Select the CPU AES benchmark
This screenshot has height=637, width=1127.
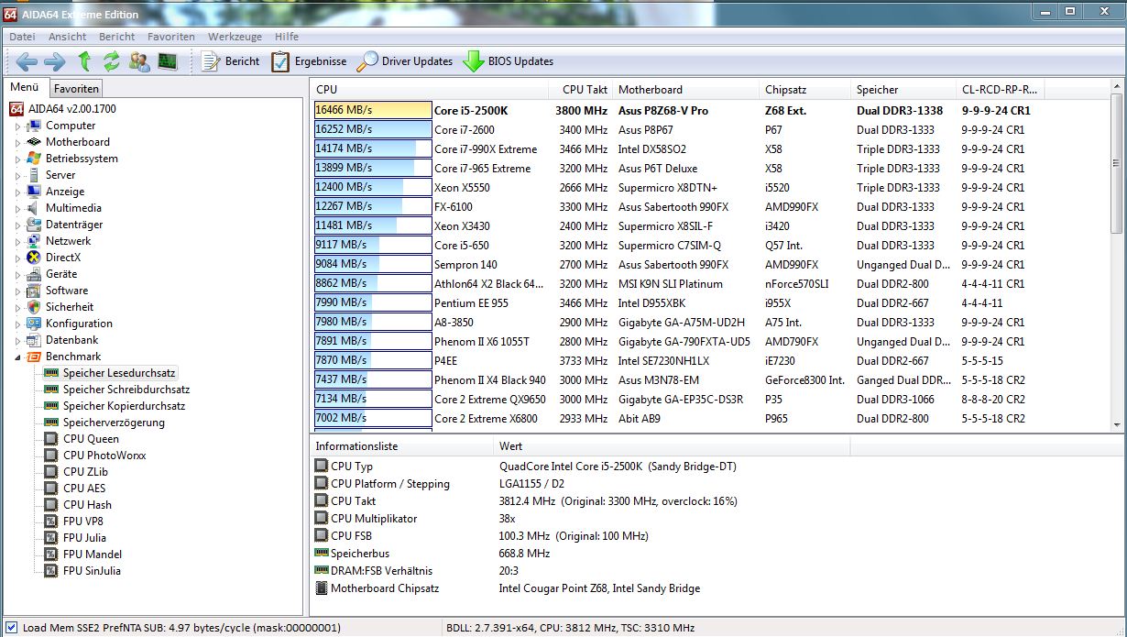84,489
